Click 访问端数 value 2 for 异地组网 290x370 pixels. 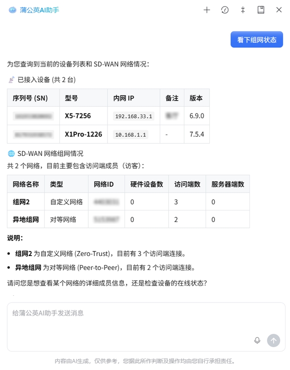tap(176, 220)
